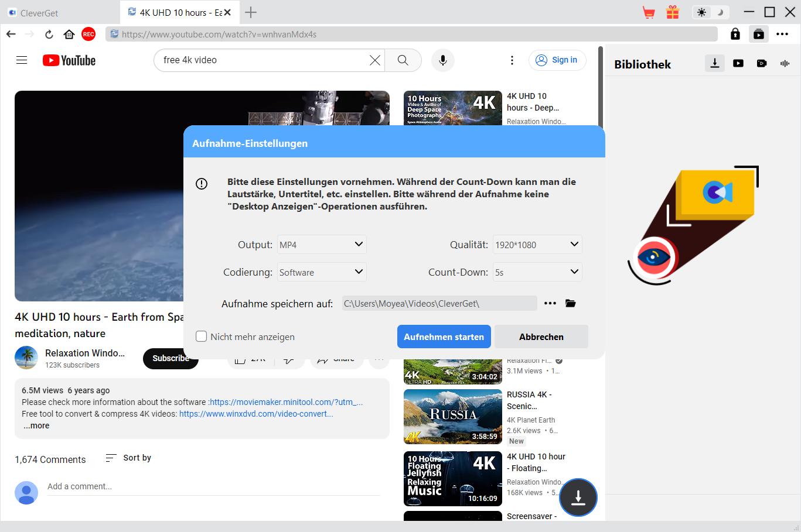
Task: Enable the Nicht mehr anzeigen checkbox
Action: [x=202, y=337]
